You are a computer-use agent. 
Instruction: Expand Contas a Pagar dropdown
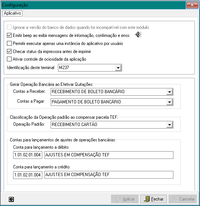[x=169, y=102]
